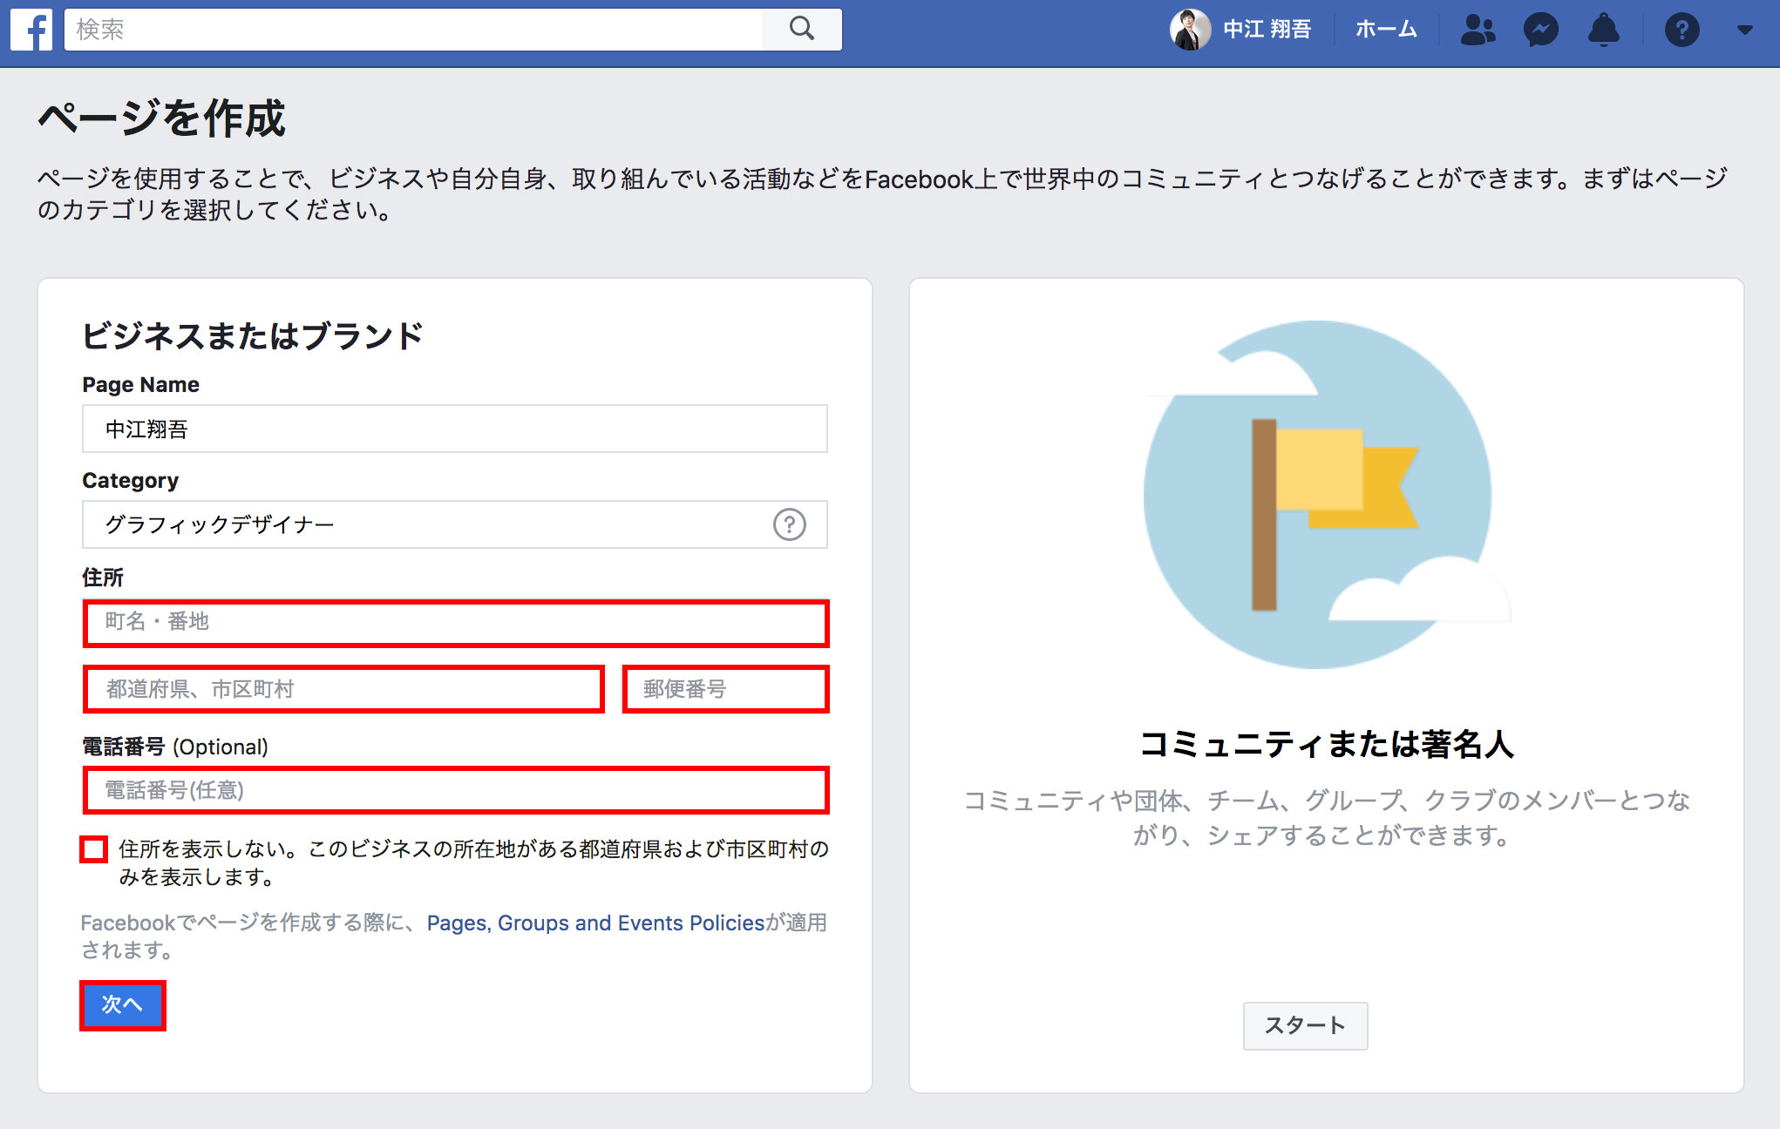Image resolution: width=1780 pixels, height=1129 pixels.
Task: Click the コミュニティまたは著名人 heading
Action: 1326,744
